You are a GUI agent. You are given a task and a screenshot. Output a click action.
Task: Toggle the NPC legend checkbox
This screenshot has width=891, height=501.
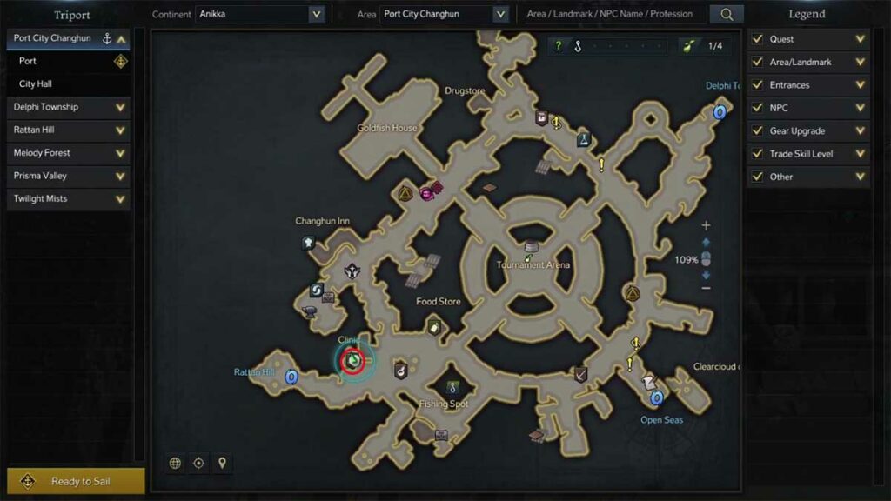coord(758,107)
